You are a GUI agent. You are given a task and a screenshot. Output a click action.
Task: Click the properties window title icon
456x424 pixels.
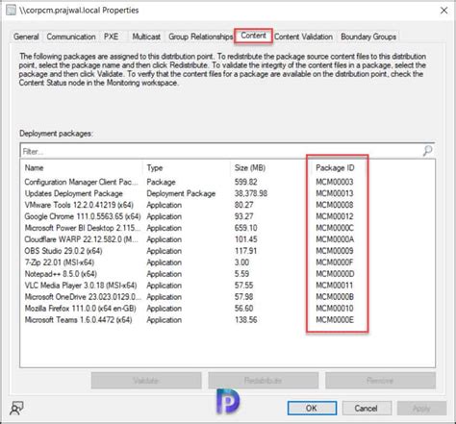click(x=11, y=10)
